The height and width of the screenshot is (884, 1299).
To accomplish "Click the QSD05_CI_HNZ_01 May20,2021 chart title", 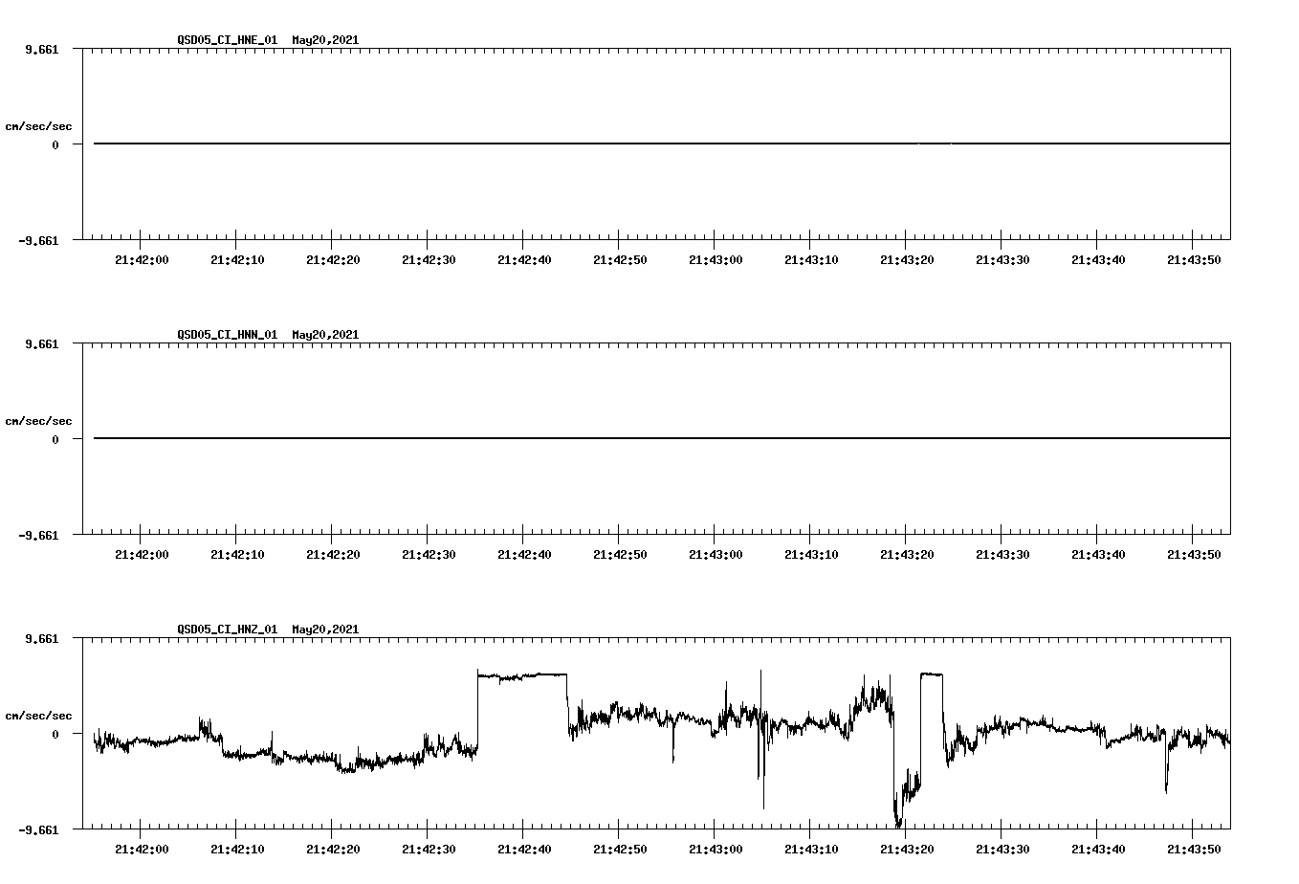I will (268, 630).
